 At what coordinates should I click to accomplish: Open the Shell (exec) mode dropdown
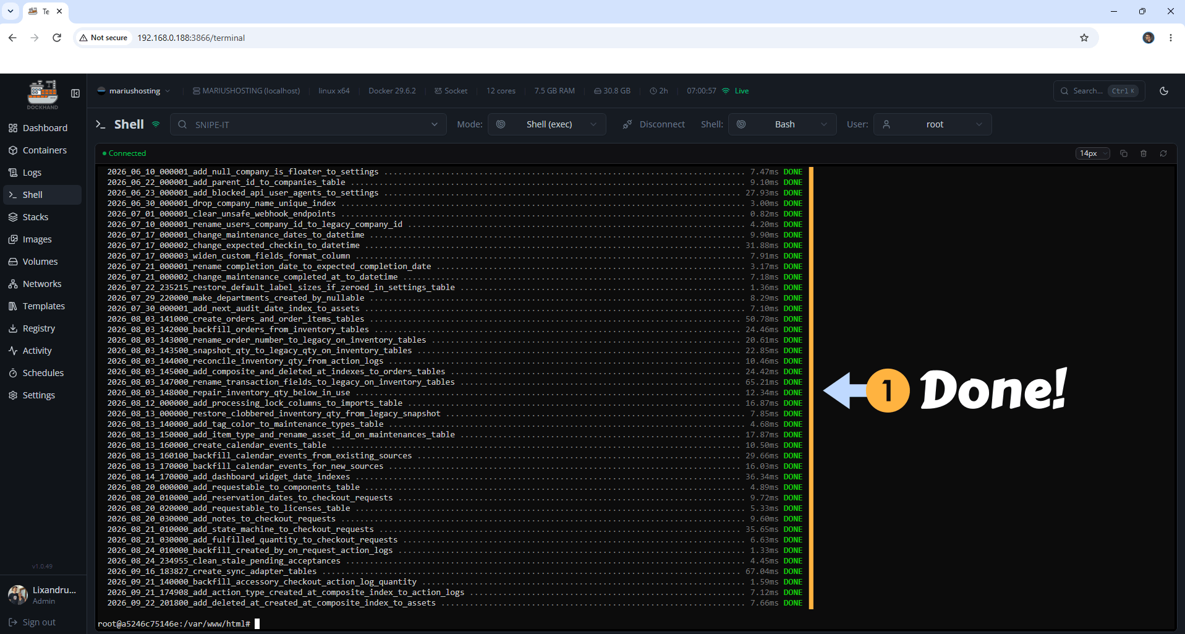pyautogui.click(x=546, y=124)
